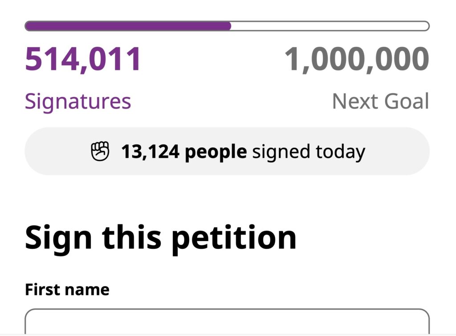The image size is (456, 336).
Task: Click the "Next Goal" label
Action: (x=381, y=101)
